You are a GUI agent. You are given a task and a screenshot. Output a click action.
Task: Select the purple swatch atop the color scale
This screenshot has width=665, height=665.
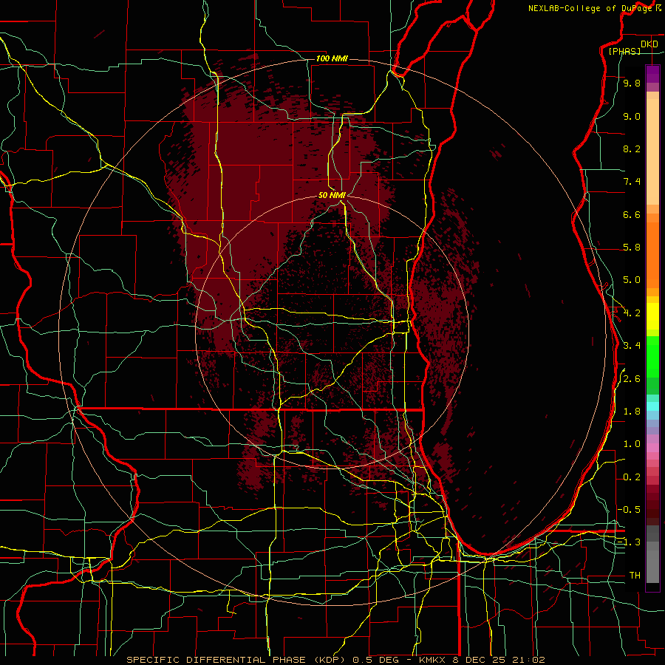click(x=652, y=74)
